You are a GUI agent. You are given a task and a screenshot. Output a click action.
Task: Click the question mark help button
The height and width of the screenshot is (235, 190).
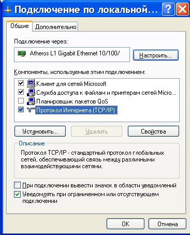(168, 9)
